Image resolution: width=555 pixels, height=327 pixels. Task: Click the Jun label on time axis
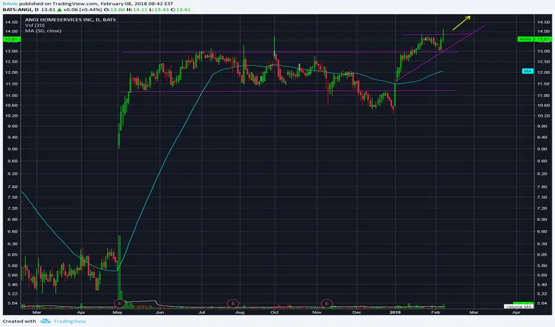click(160, 312)
